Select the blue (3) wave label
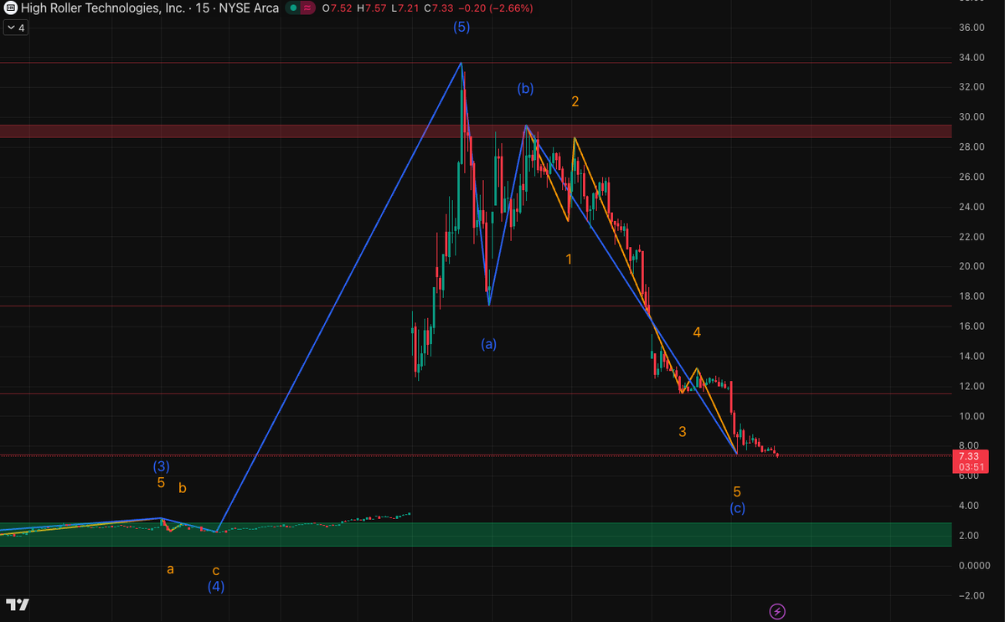Viewport: 1005px width, 622px height. 162,466
